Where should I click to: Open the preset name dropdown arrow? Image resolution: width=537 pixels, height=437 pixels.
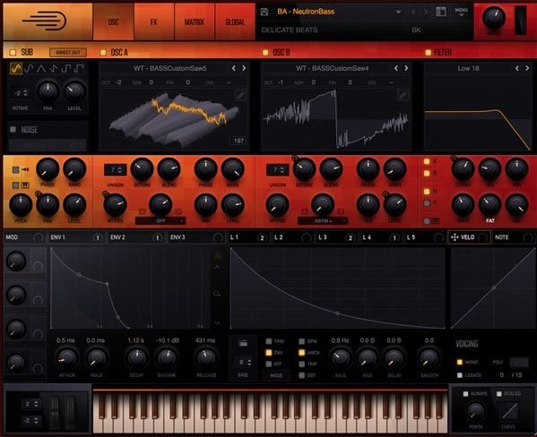pos(398,12)
